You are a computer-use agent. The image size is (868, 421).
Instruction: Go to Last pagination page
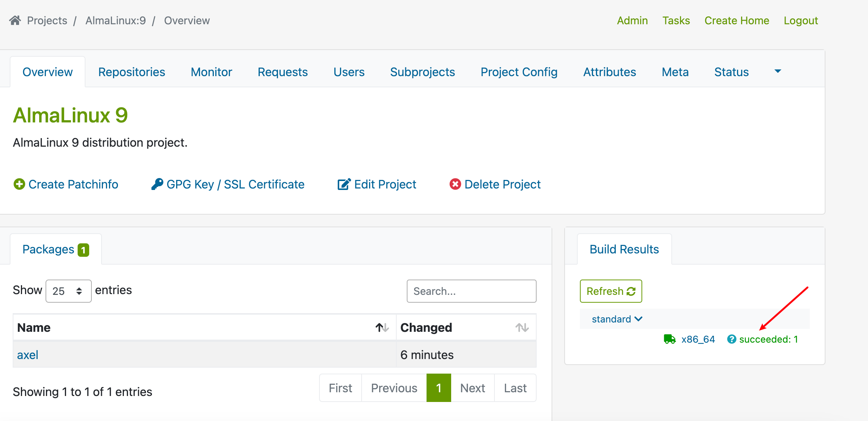(515, 388)
